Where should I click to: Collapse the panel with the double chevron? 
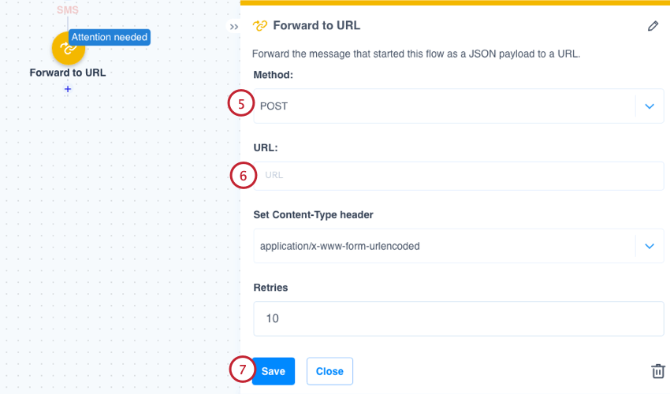234,27
